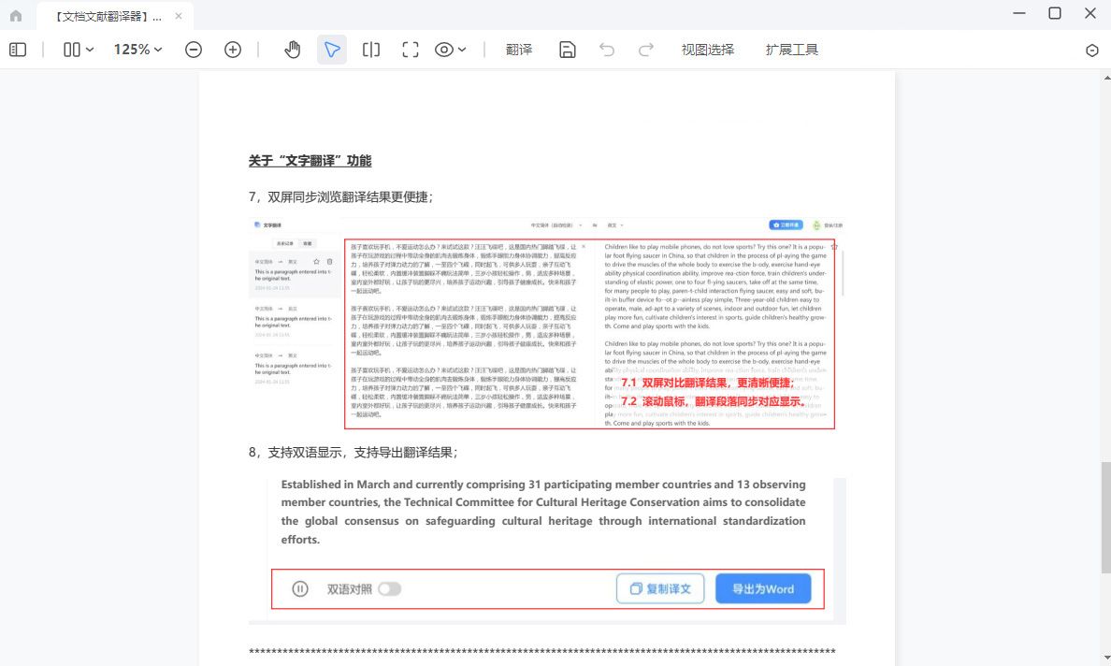Click the heading 关于"文字翻译"功能
The image size is (1111, 666).
pos(310,161)
